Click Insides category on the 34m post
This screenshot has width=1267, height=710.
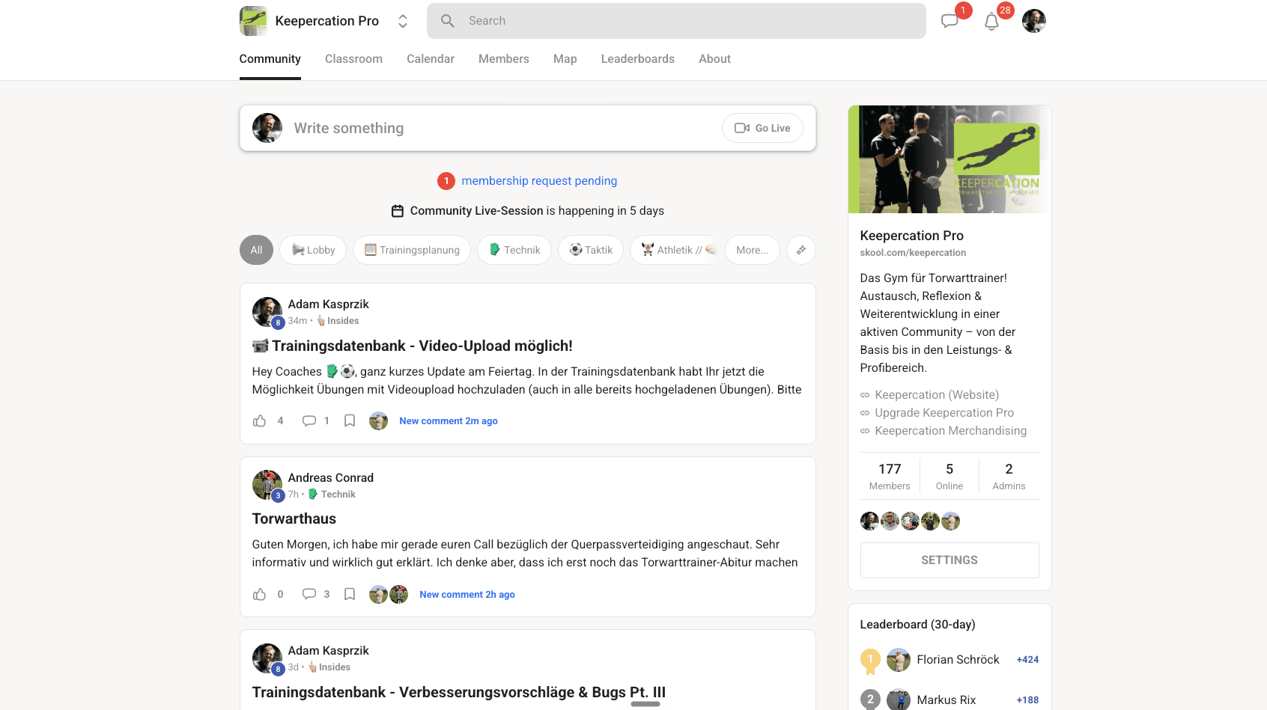pos(338,321)
